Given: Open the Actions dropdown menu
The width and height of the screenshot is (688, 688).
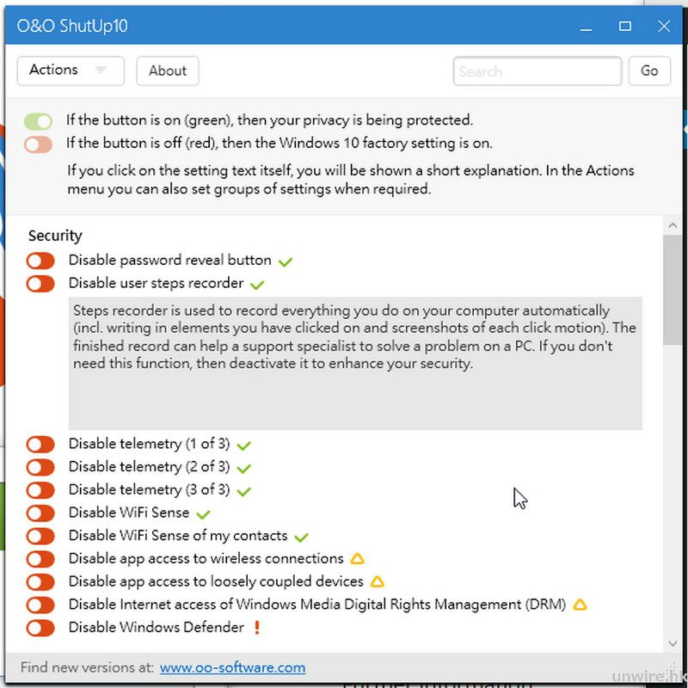Looking at the screenshot, I should 71,71.
